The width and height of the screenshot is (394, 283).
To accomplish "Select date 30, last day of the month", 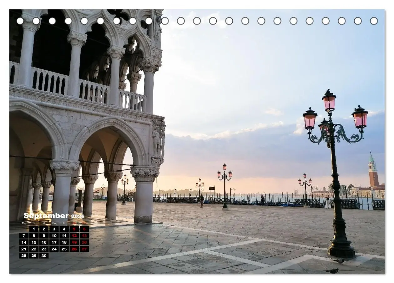I will click(x=44, y=255).
